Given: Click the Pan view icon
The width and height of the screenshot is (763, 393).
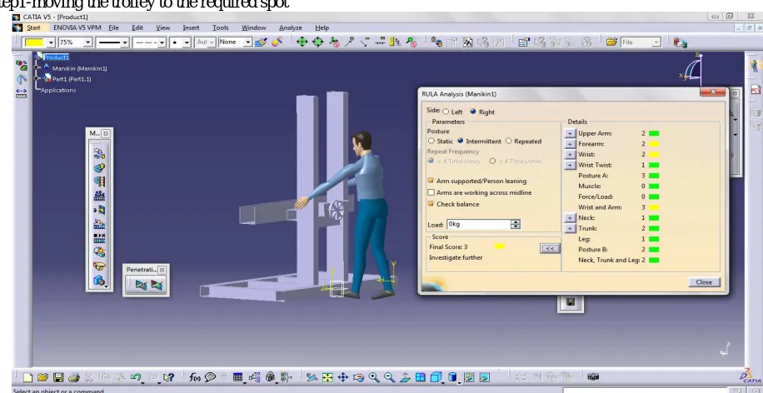Looking at the screenshot, I should click(x=343, y=377).
